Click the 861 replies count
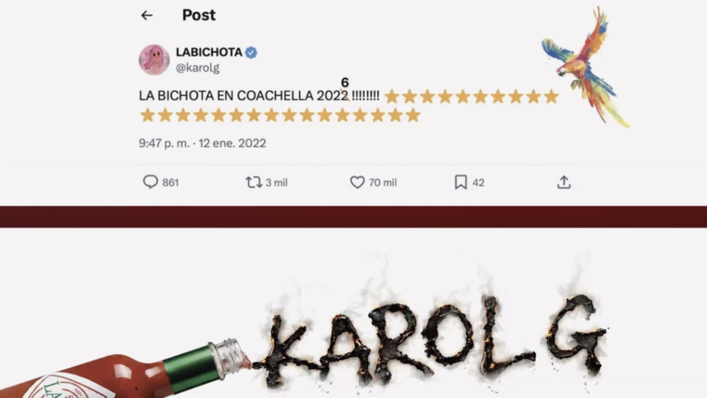Viewport: 707px width, 398px height. point(171,182)
